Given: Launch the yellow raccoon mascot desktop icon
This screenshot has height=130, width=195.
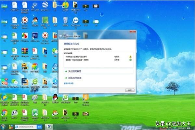Looking at the screenshot, I should pos(24,66).
